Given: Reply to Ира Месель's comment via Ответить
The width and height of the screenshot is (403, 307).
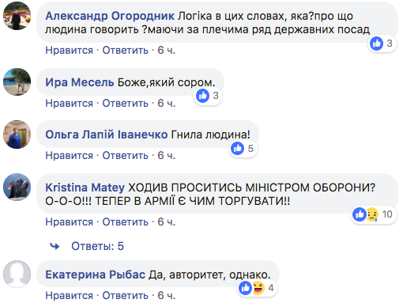Looking at the screenshot, I should (x=125, y=103).
